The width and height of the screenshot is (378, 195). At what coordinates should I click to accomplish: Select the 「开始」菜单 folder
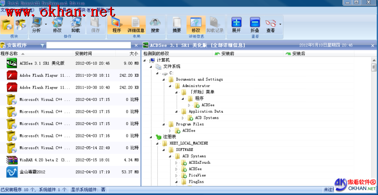202,92
